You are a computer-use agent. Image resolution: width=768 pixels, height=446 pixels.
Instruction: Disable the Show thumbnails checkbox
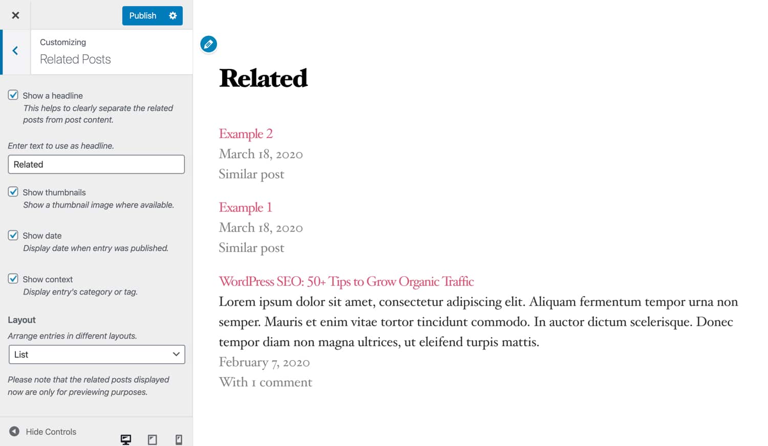click(x=13, y=191)
